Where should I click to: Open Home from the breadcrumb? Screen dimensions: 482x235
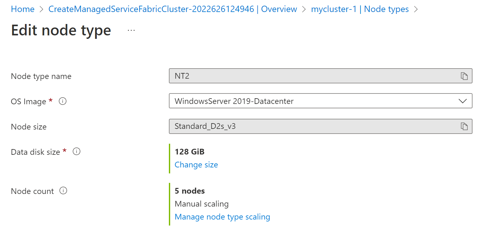point(22,9)
